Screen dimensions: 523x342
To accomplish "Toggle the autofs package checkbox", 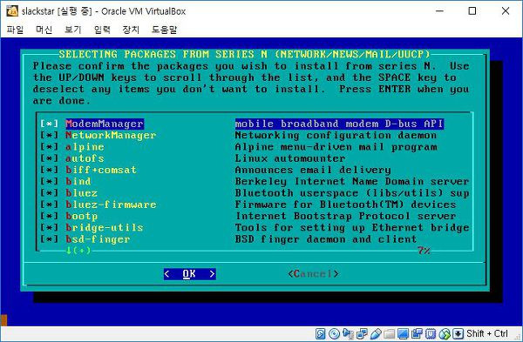I will [49, 158].
